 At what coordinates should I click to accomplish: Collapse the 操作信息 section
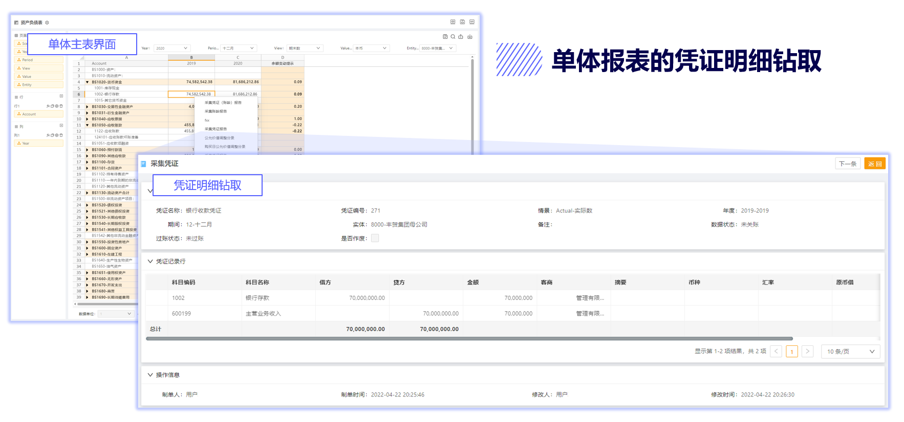click(150, 375)
